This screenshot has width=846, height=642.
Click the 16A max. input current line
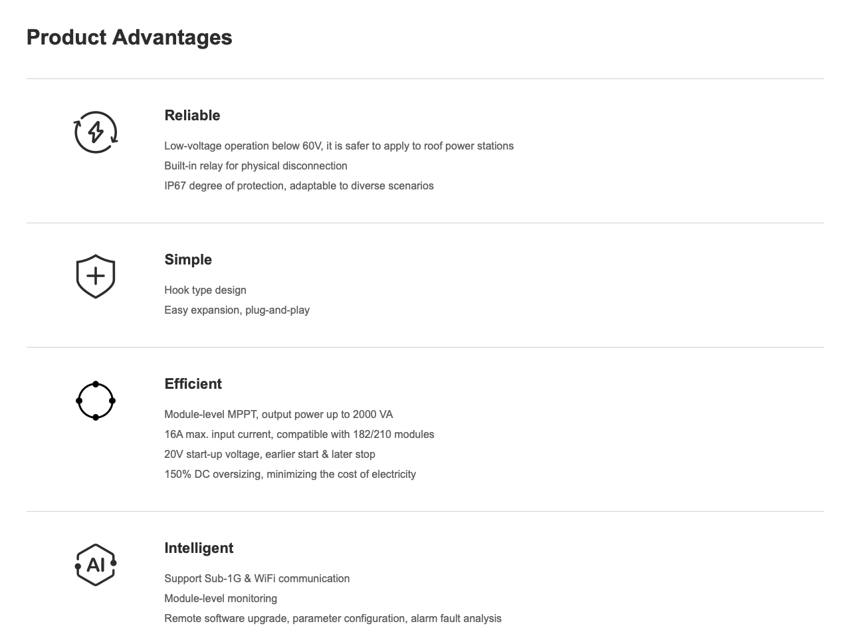(299, 435)
